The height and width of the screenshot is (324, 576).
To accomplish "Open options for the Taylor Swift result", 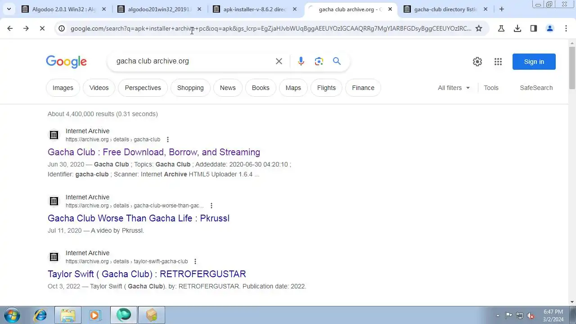I will 195,261.
